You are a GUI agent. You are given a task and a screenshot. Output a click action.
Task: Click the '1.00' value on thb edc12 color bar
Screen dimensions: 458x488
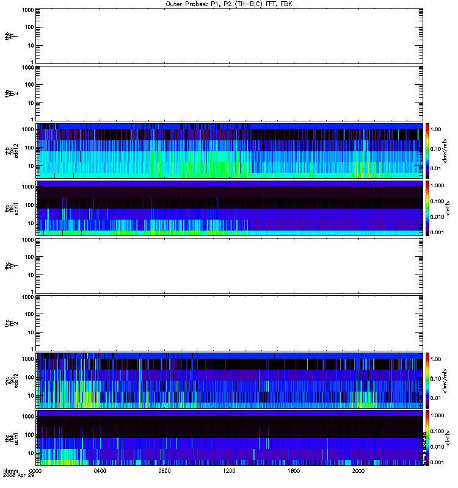click(435, 129)
